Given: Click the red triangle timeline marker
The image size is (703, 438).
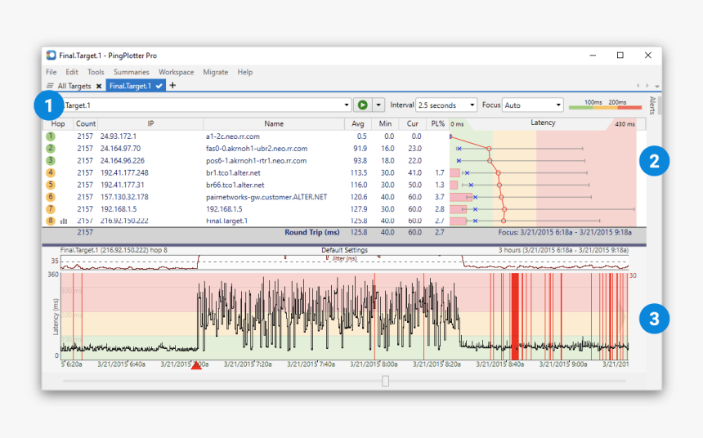Looking at the screenshot, I should tap(196, 365).
